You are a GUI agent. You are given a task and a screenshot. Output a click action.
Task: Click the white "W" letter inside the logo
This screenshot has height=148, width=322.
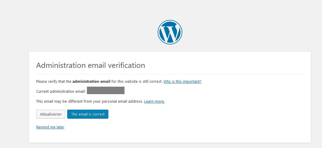click(170, 33)
